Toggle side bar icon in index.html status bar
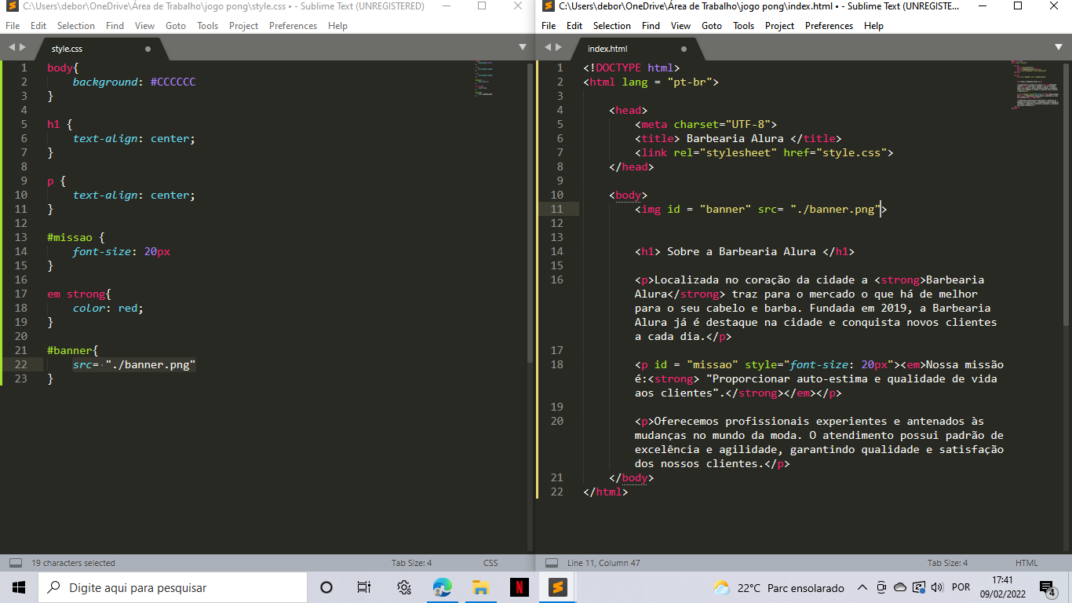Image resolution: width=1072 pixels, height=603 pixels. (551, 563)
